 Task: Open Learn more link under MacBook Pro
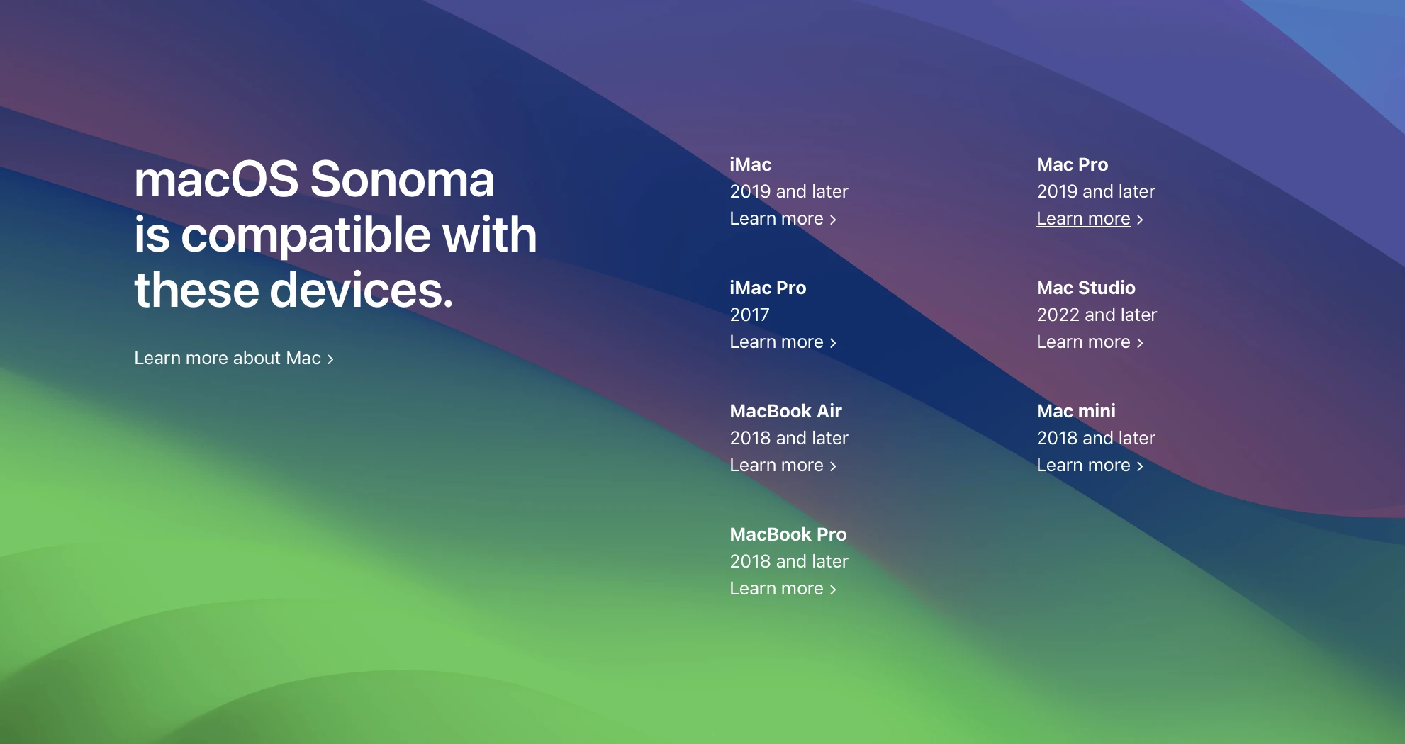(783, 589)
